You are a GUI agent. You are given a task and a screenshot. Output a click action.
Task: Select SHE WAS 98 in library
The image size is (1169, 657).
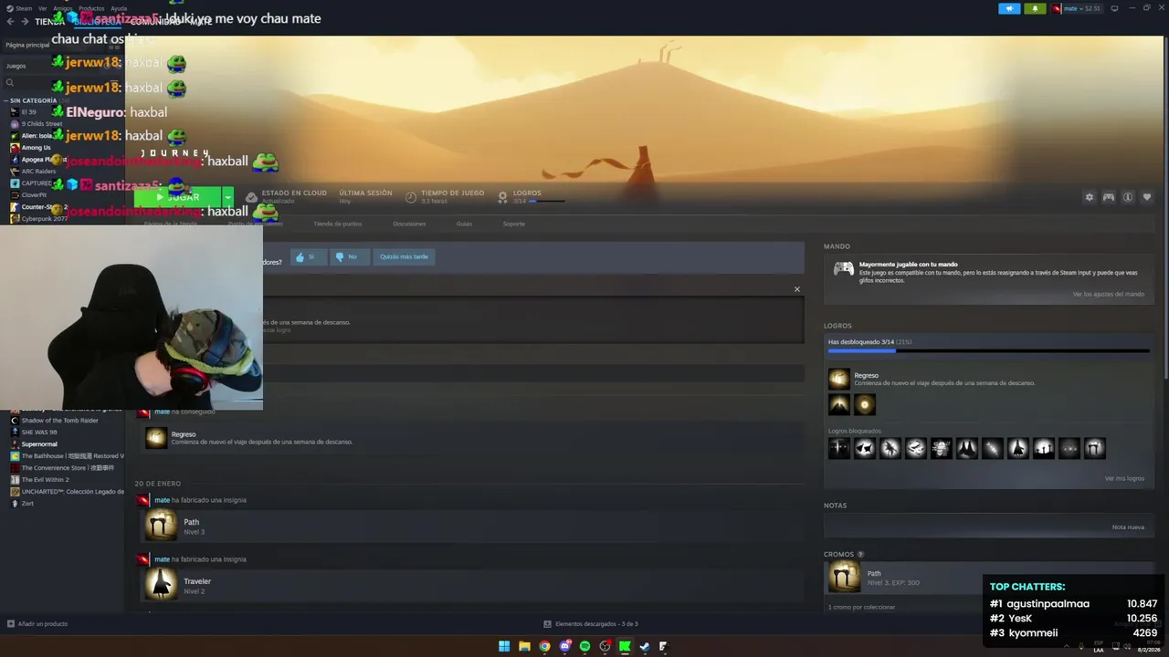click(39, 433)
